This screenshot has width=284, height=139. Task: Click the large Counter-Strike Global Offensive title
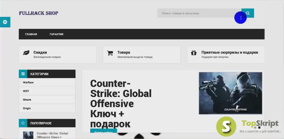(x=121, y=104)
